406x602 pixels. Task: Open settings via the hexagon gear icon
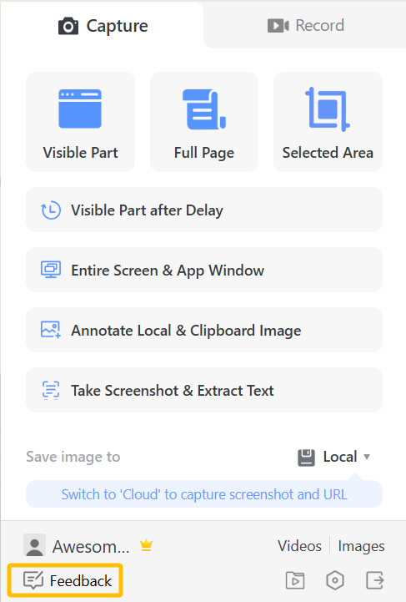pyautogui.click(x=335, y=580)
